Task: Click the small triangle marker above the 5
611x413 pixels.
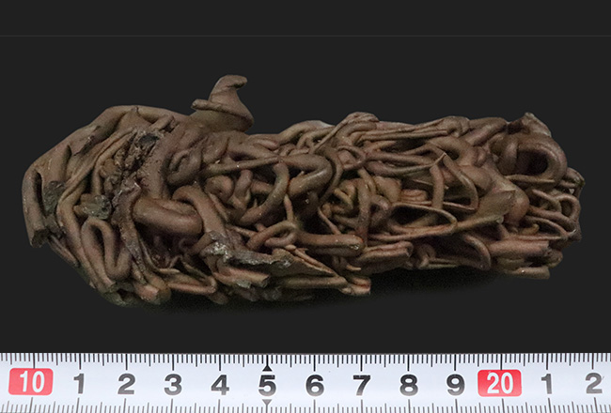Action: point(267,366)
